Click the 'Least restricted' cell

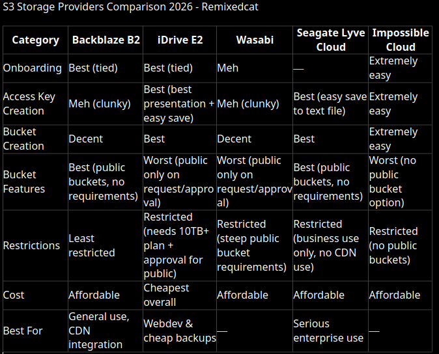pyautogui.click(x=92, y=245)
